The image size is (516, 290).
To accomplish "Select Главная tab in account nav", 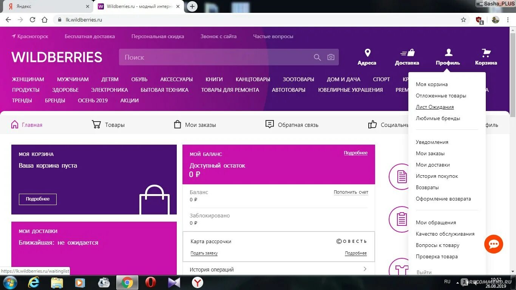I will pyautogui.click(x=26, y=125).
